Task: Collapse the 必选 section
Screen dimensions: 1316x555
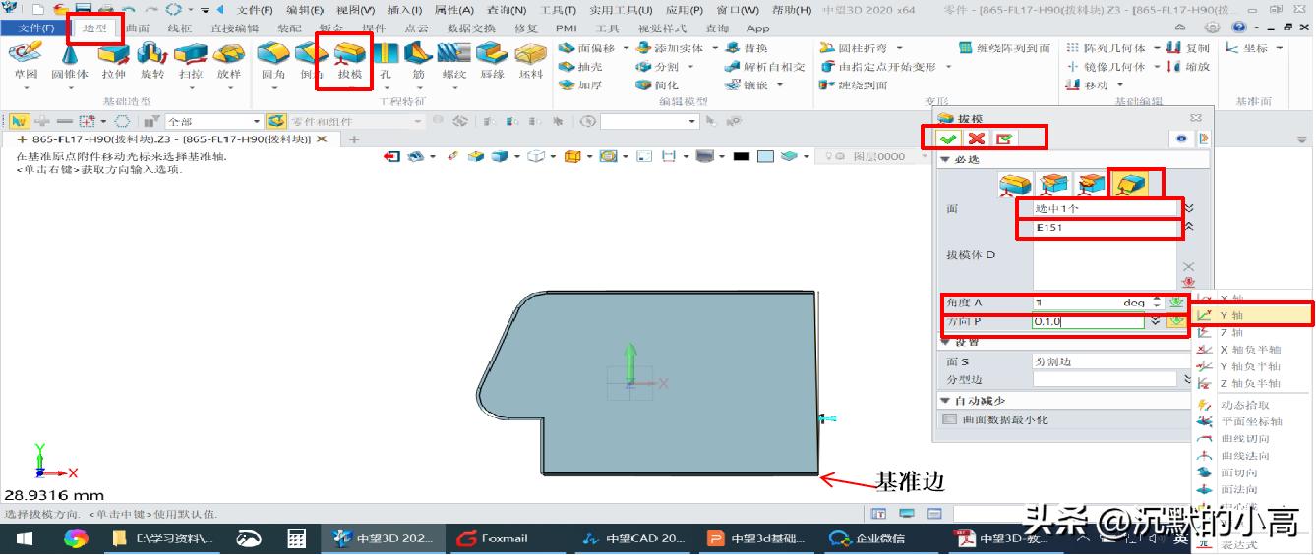Action: (945, 160)
